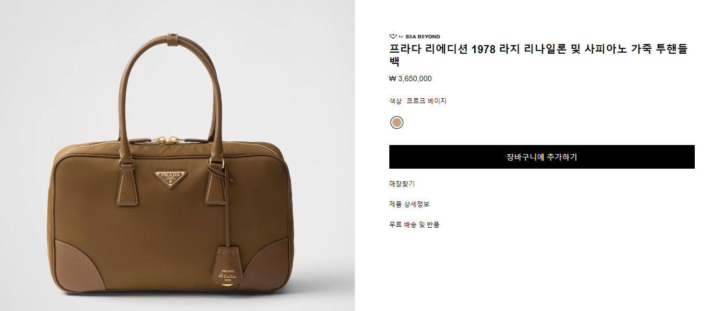Screen dimensions: 705x311
Task: Click the 프라다 리에디션 1978 product title
Action: point(538,55)
